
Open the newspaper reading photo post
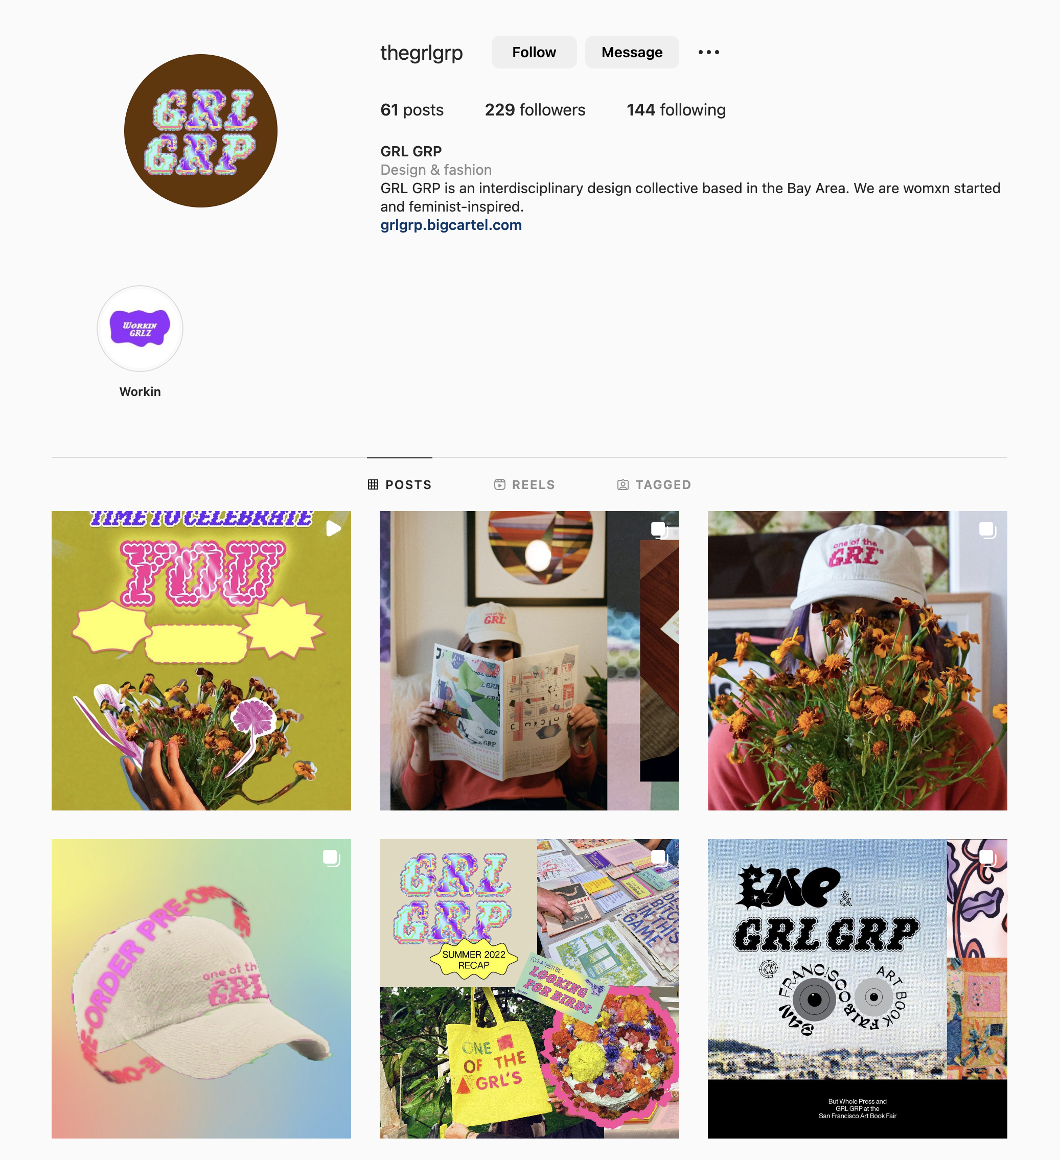pos(529,661)
